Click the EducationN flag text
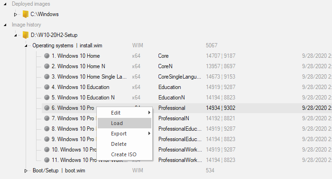The image size is (332, 179). 172,98
